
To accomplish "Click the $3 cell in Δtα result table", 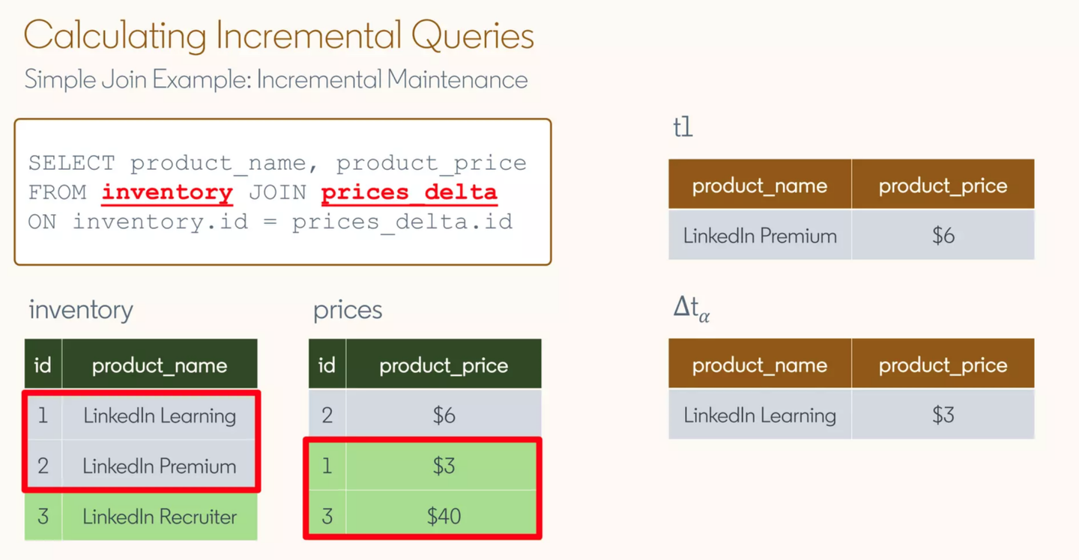I will (943, 415).
